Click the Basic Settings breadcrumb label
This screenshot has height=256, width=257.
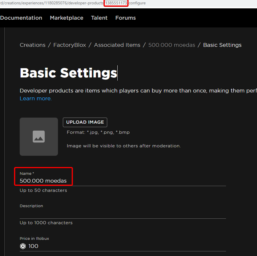click(x=222, y=45)
